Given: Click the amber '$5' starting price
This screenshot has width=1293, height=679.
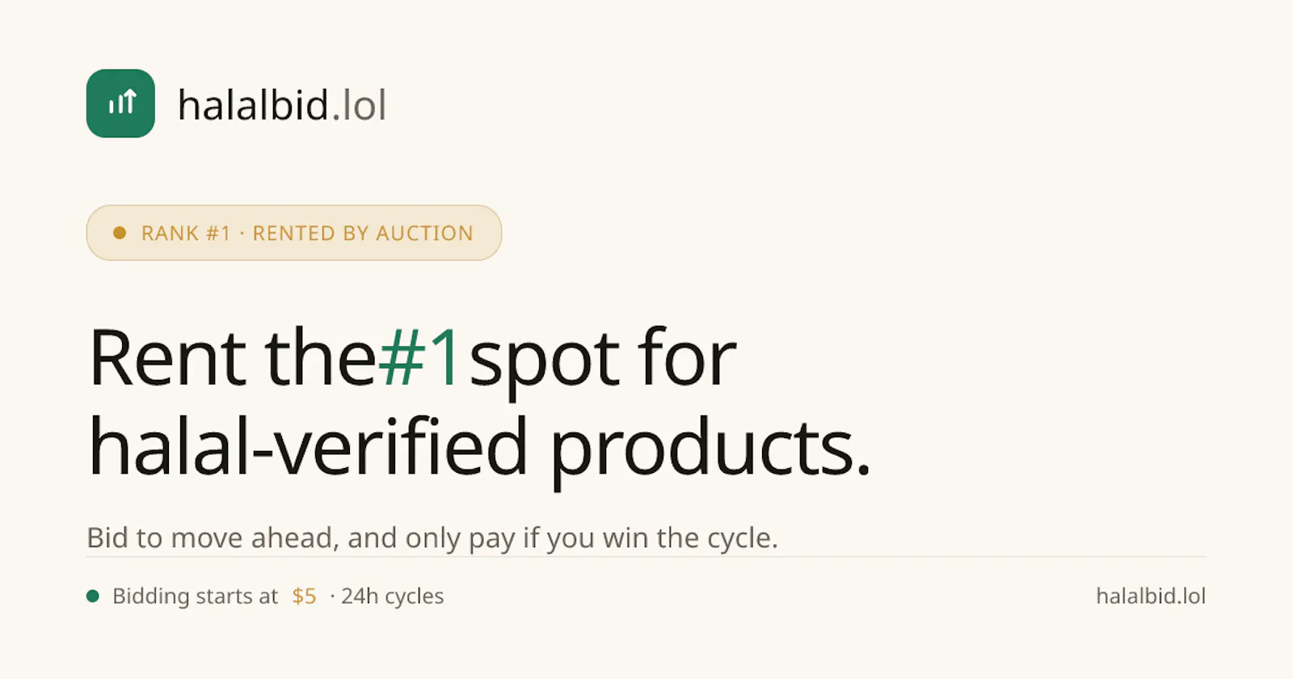Looking at the screenshot, I should tap(304, 596).
